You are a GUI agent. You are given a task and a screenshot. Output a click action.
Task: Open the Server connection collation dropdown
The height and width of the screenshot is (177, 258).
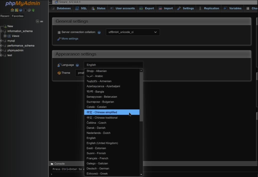click(x=133, y=32)
